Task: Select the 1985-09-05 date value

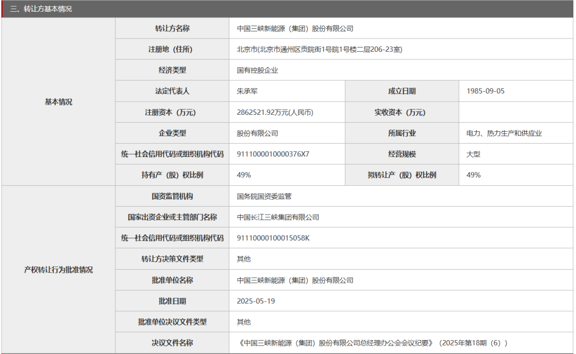Action: 485,91
